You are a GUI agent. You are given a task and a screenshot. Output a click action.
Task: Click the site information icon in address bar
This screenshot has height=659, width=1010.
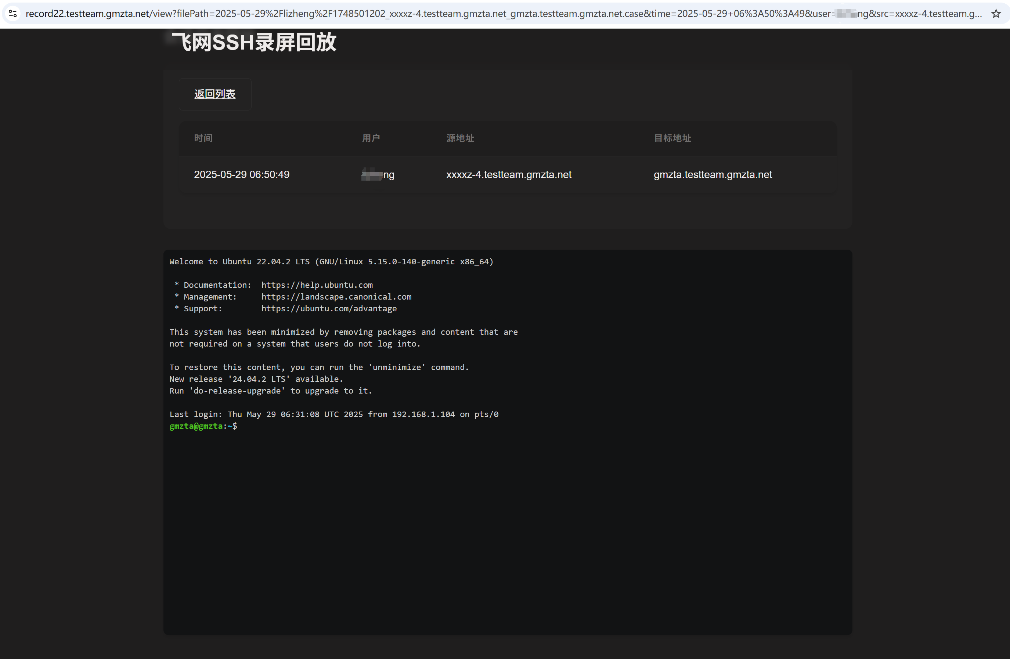(x=13, y=14)
